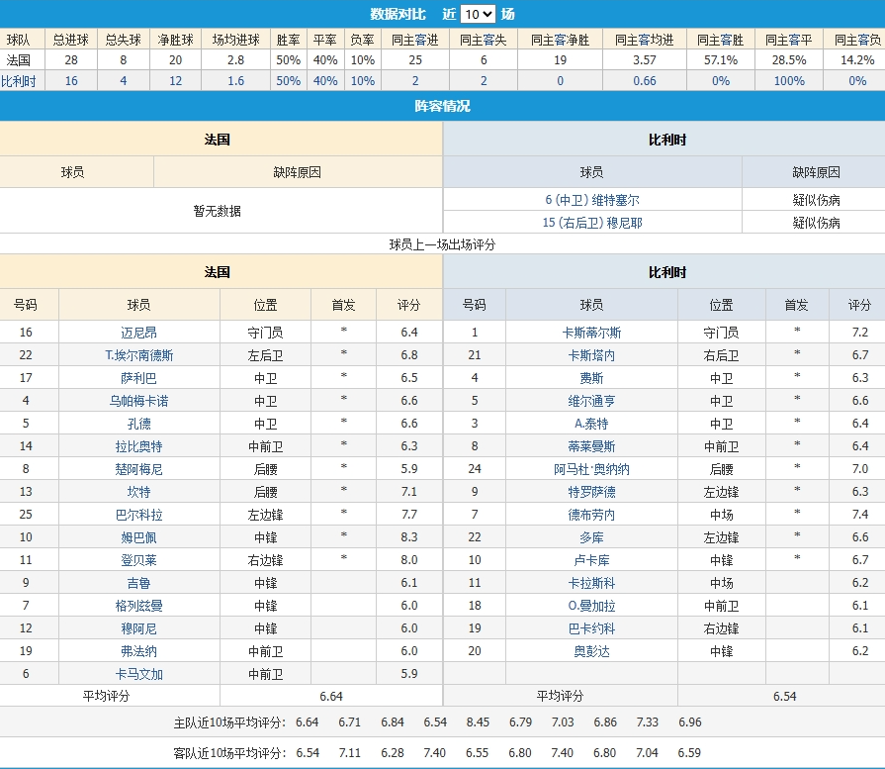Click injured player 维特塞尔 link
The image size is (885, 769).
click(591, 200)
